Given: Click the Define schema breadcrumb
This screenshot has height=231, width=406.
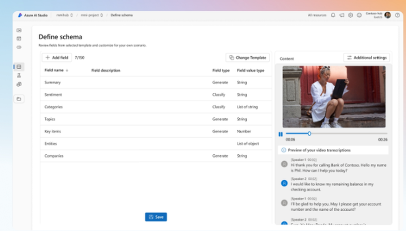Looking at the screenshot, I should [121, 15].
